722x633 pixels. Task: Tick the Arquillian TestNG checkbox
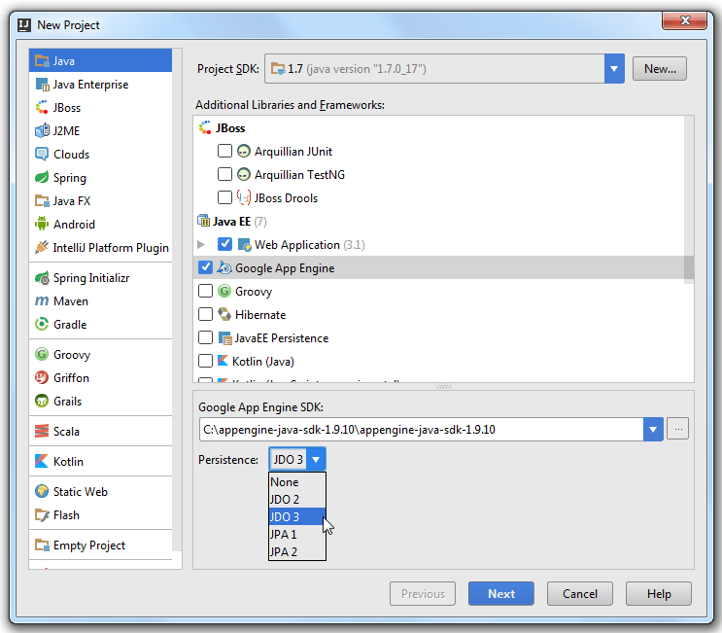(x=224, y=174)
